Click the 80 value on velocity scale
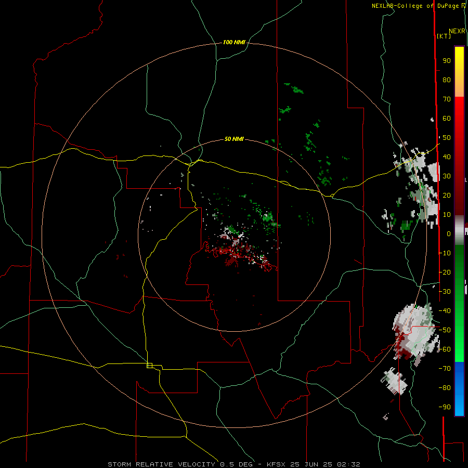The width and height of the screenshot is (468, 468). [447, 80]
